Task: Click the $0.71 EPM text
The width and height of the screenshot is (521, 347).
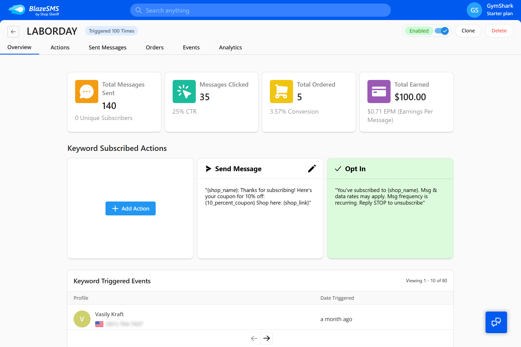Action: pyautogui.click(x=400, y=116)
